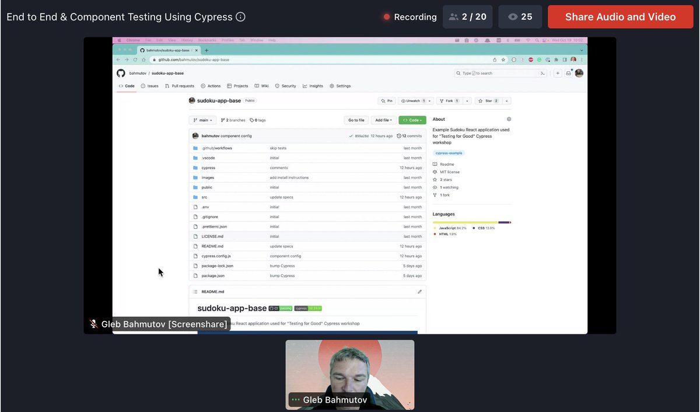Viewport: 700px width, 412px height.
Task: Click the 899a28d commit hash
Action: pyautogui.click(x=362, y=136)
